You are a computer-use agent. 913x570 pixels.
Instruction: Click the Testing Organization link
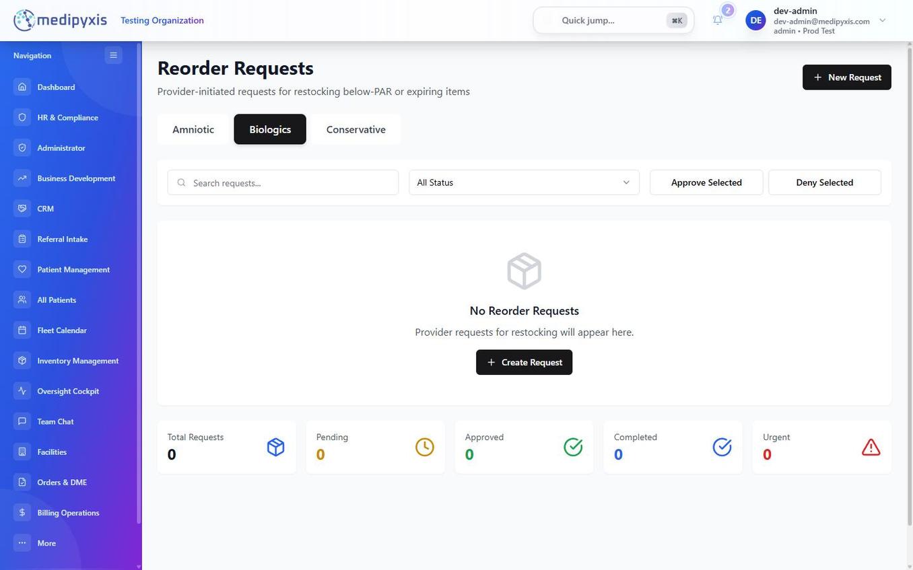click(x=162, y=20)
